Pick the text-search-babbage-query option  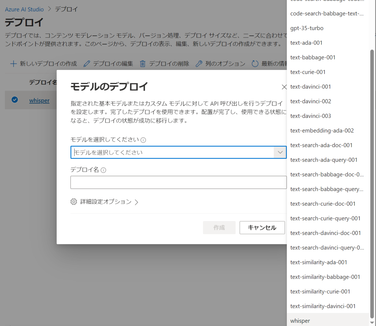(328, 189)
